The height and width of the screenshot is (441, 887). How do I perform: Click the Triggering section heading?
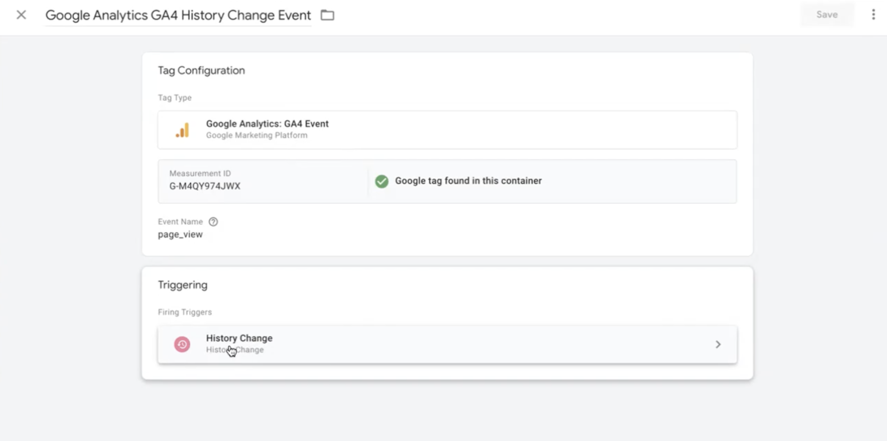183,285
